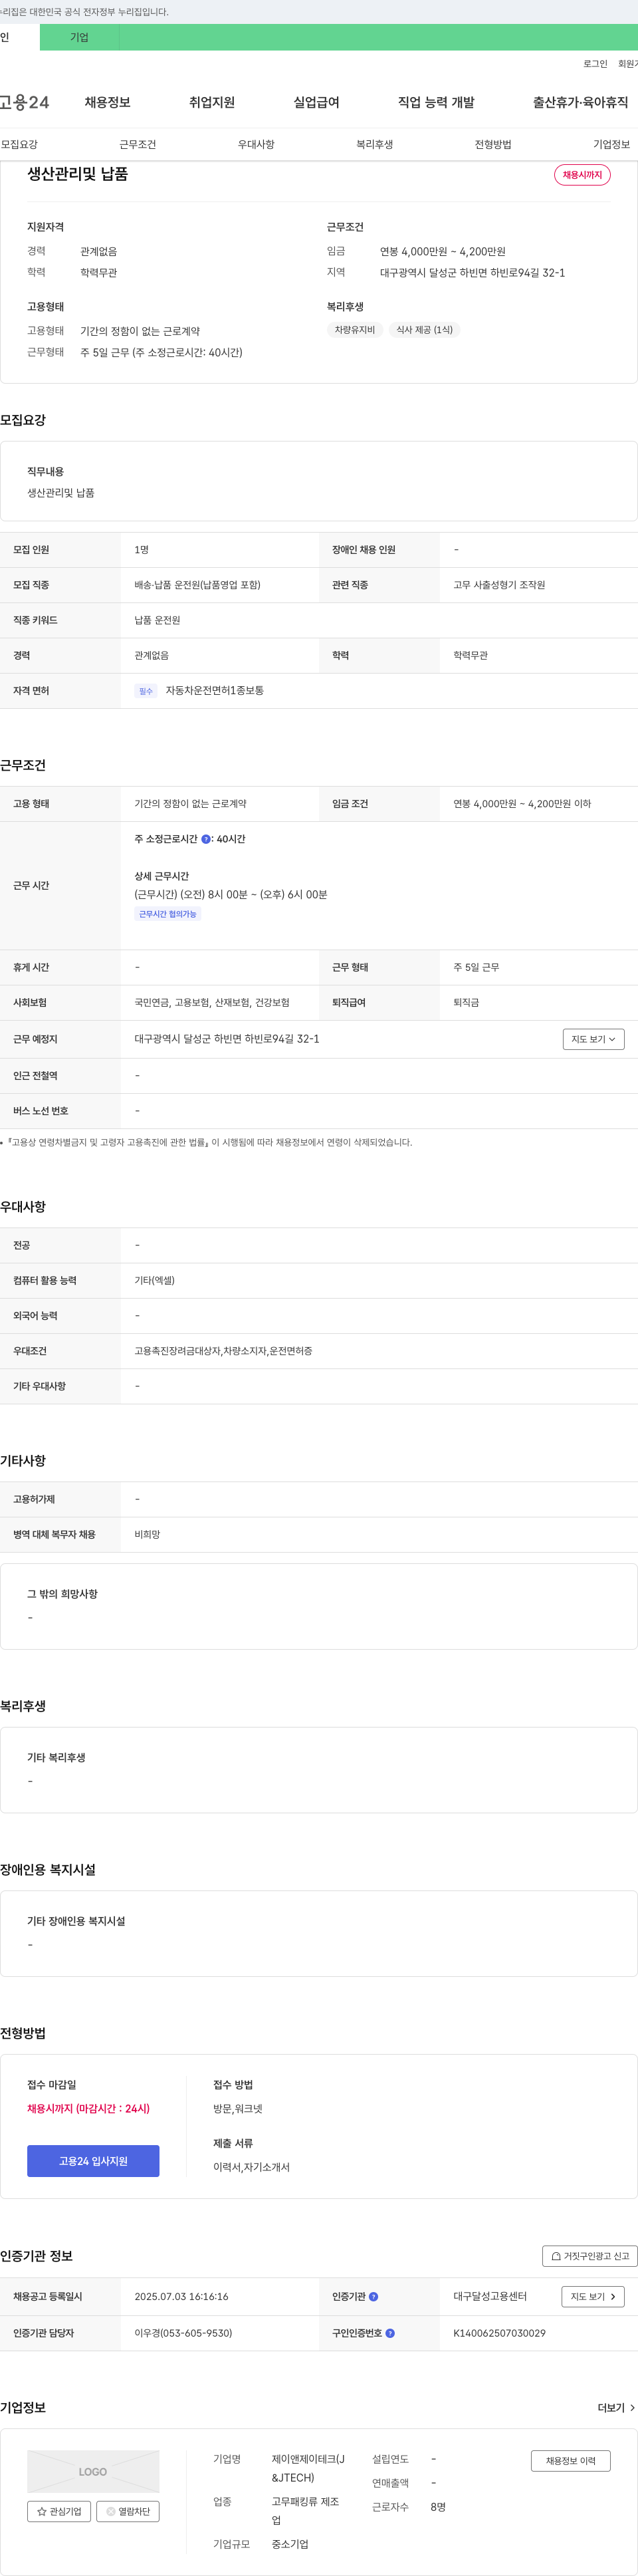Jump to 근무조건 section tab

(x=138, y=144)
